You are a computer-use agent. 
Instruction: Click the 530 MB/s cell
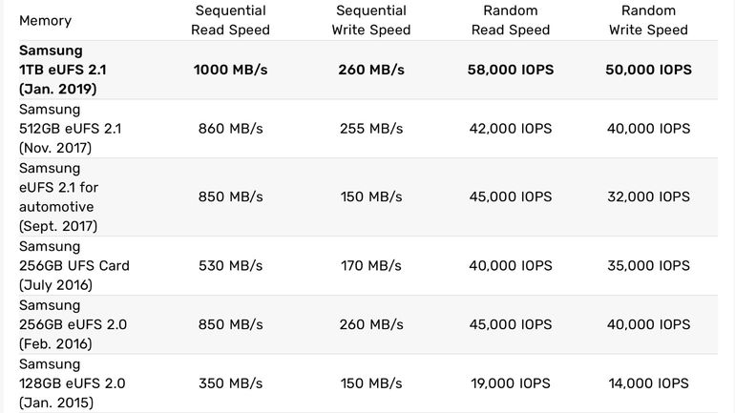231,265
